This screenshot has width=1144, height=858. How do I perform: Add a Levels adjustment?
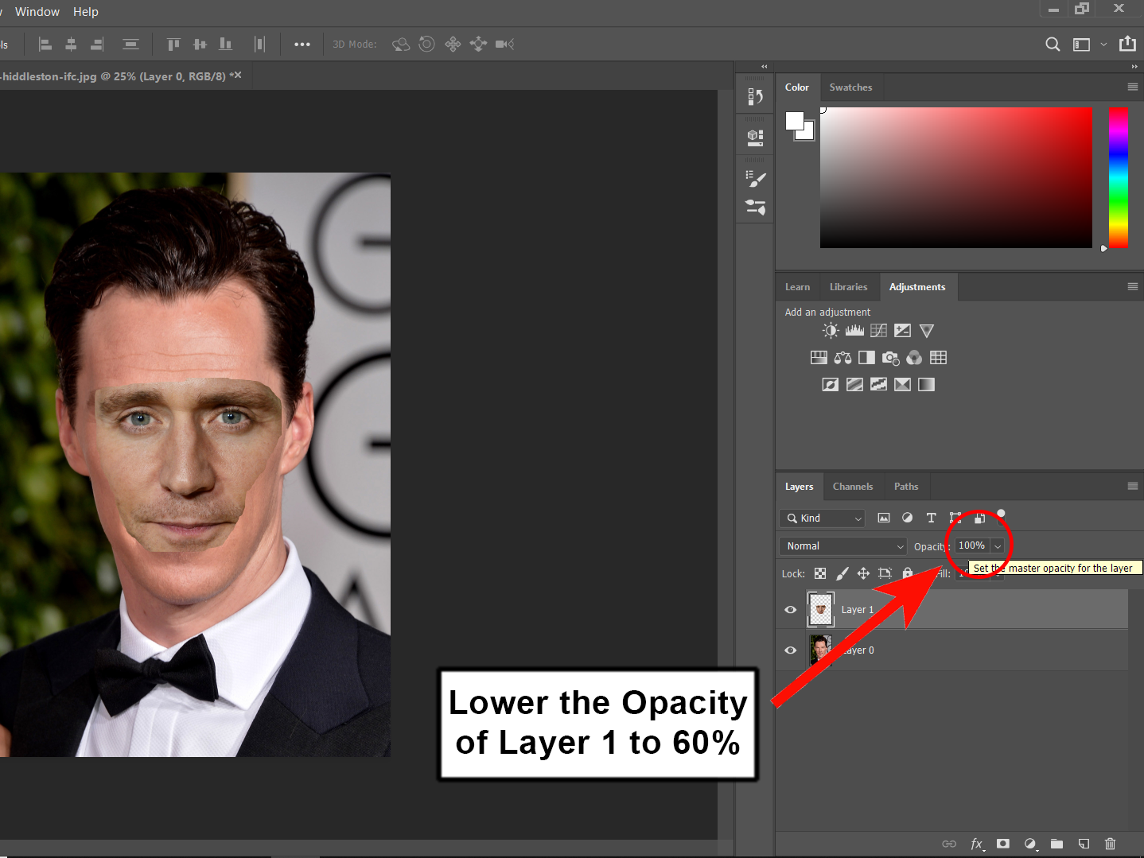[854, 330]
